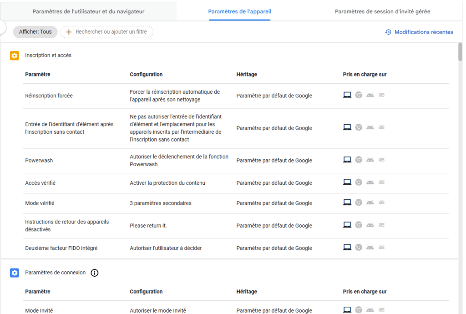The width and height of the screenshot is (466, 314).
Task: Select Paramètres de session d'invité gérée tab
Action: click(x=382, y=11)
